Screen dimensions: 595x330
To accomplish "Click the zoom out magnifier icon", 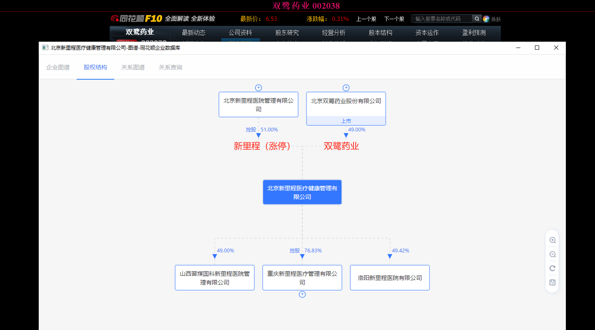I will click(x=552, y=254).
